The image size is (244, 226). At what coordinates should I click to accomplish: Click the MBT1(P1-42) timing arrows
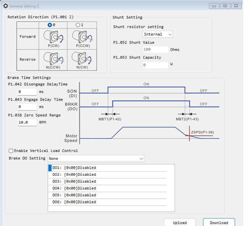tap(110, 114)
